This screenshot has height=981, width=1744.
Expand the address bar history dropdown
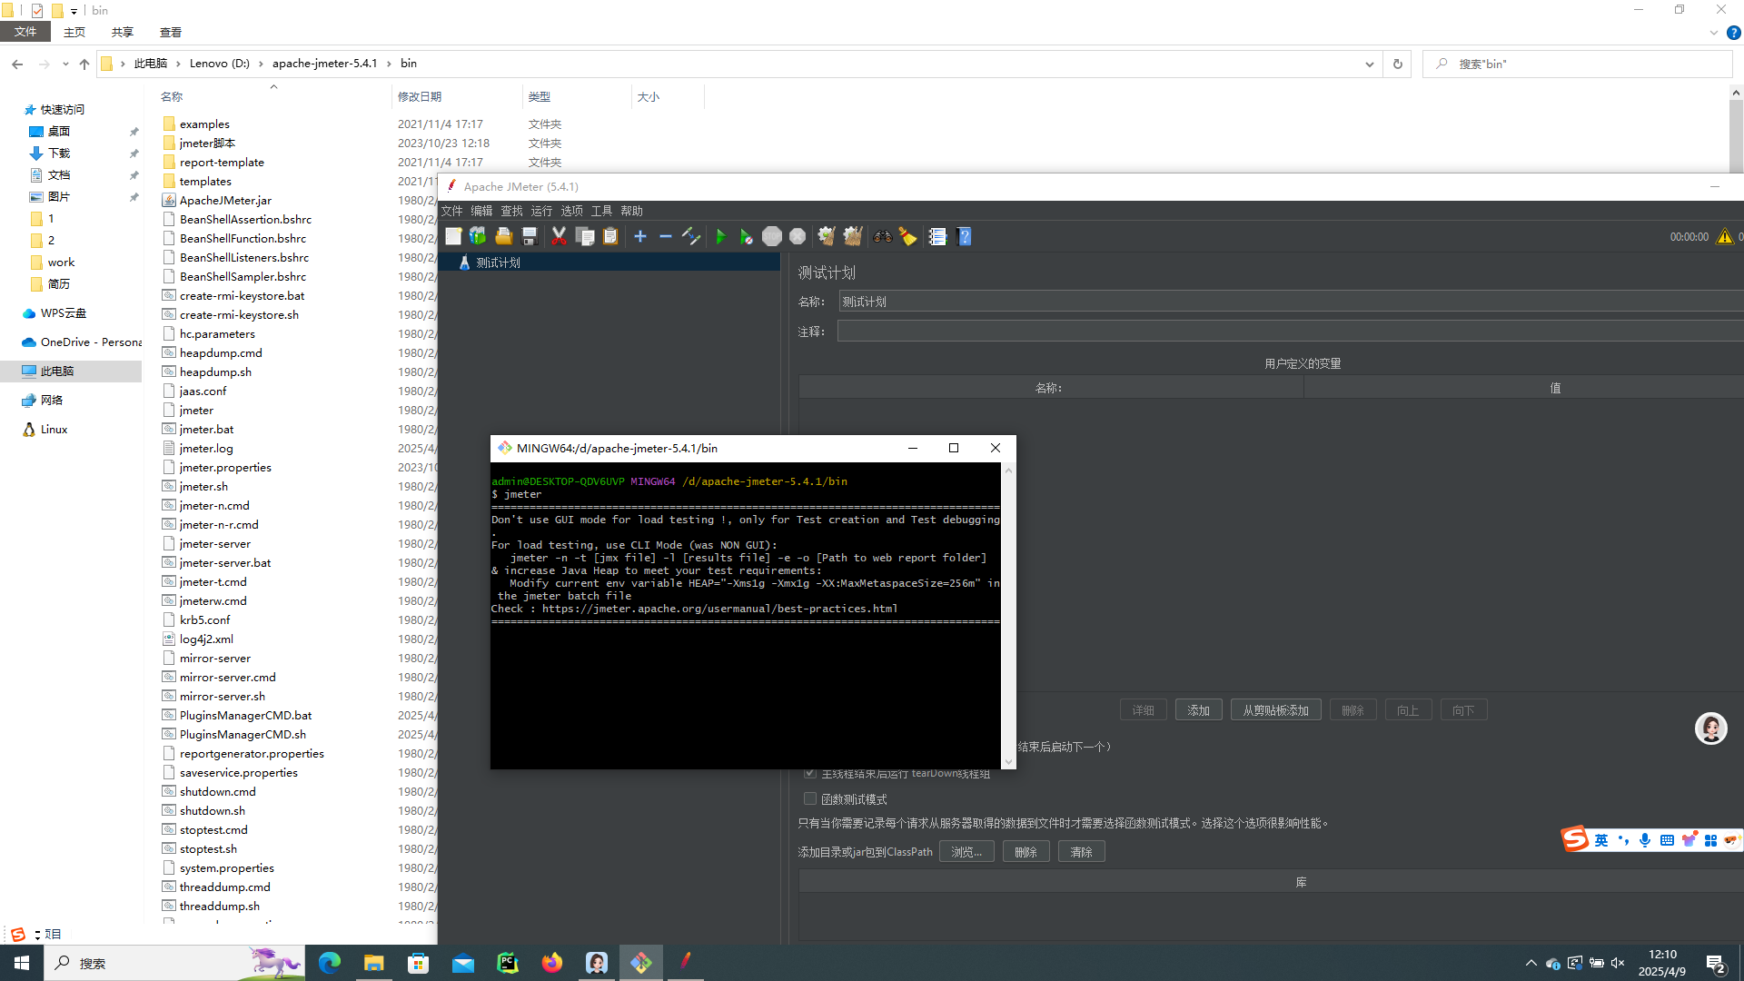point(1369,64)
